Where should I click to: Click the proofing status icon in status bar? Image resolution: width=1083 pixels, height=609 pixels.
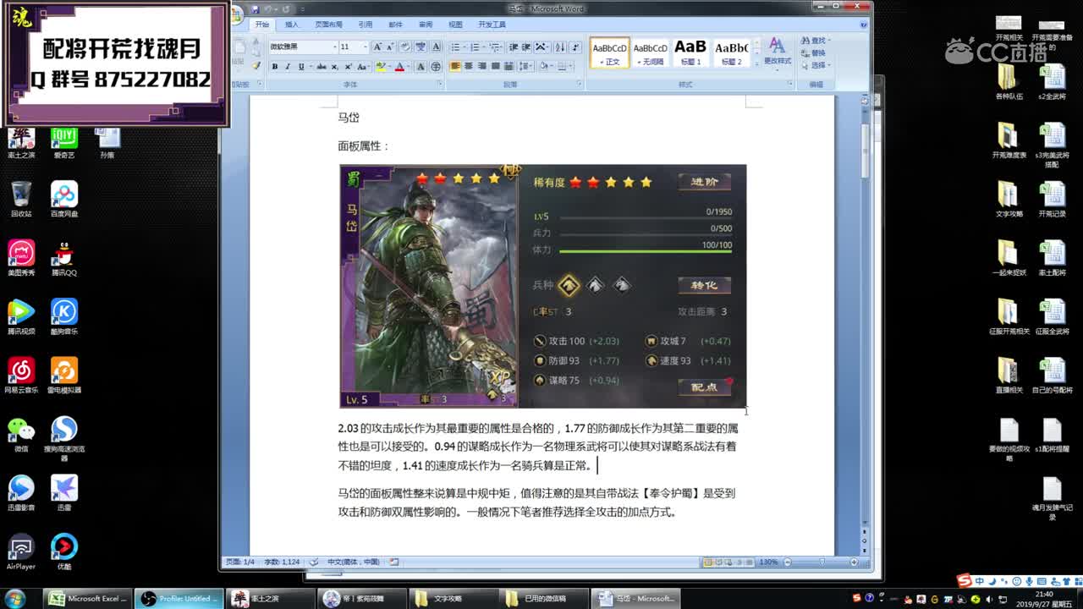pos(313,562)
